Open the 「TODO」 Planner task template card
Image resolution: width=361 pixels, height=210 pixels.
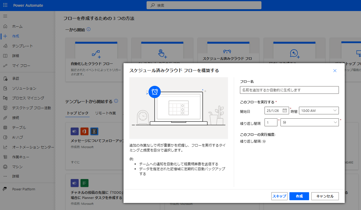[x=94, y=192]
